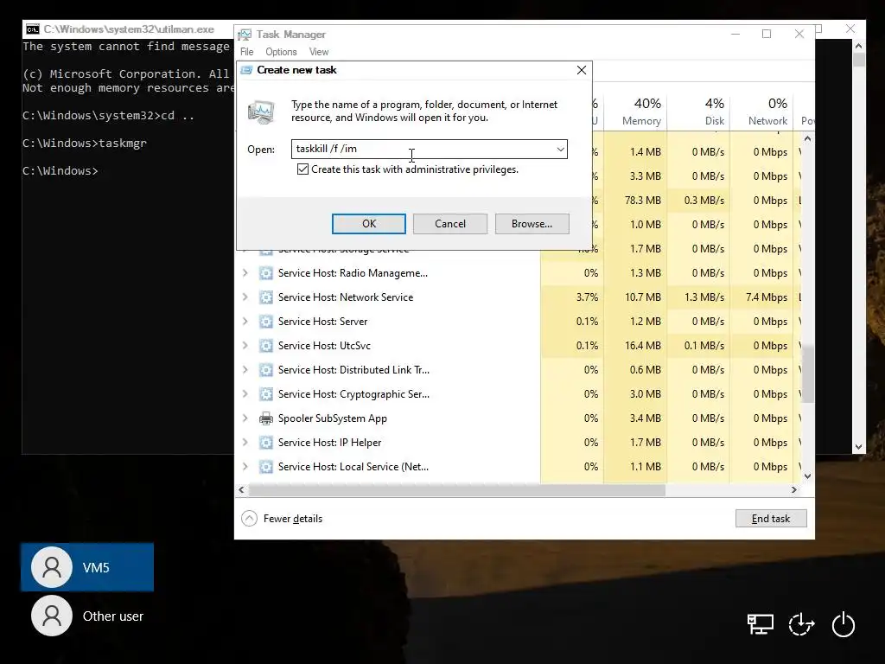
Task: Click the Task Manager horizontal scrollbar thumb
Action: pyautogui.click(x=456, y=489)
